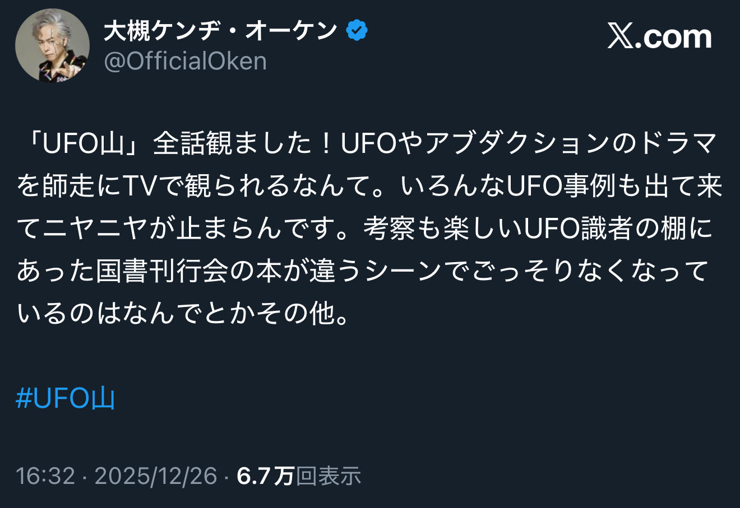Click the @OfficialOken handle
Image resolution: width=740 pixels, height=508 pixels.
tap(186, 61)
